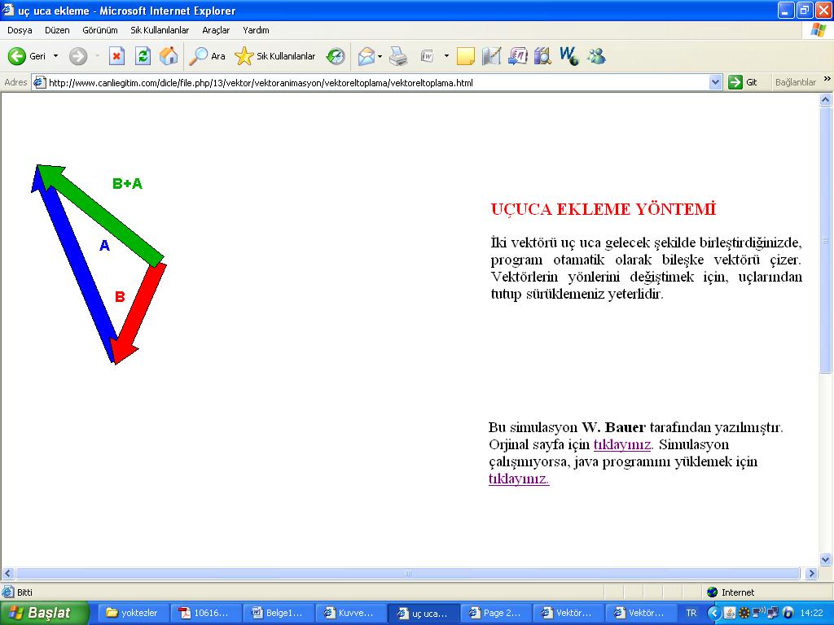Screen dimensions: 834x625
Task: Expand the edit-with-Word dropdown arrow
Action: pyautogui.click(x=446, y=56)
